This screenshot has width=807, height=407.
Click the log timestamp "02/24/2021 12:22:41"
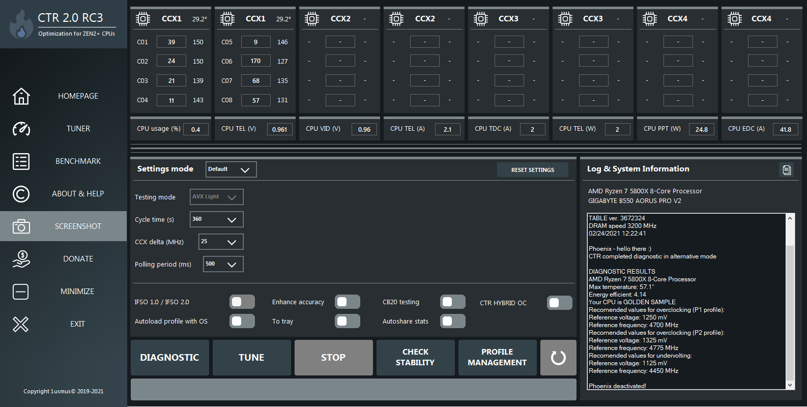pos(617,234)
